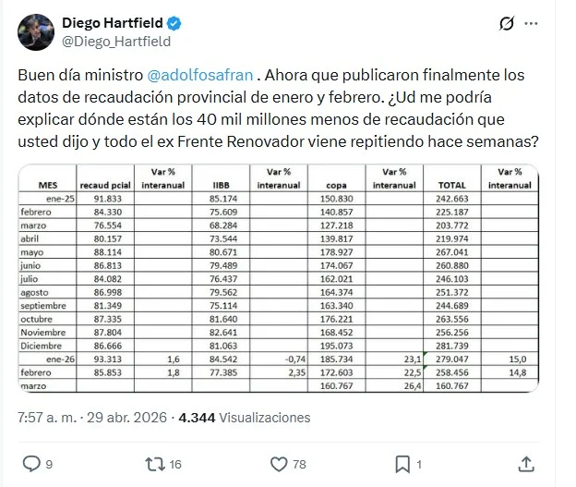Viewport: 576px width, 487px height.
Task: Bookmark the tweet with the bookmark icon
Action: 402,463
